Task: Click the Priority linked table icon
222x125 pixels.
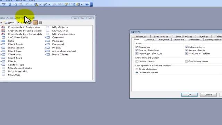Action: tap(48, 48)
